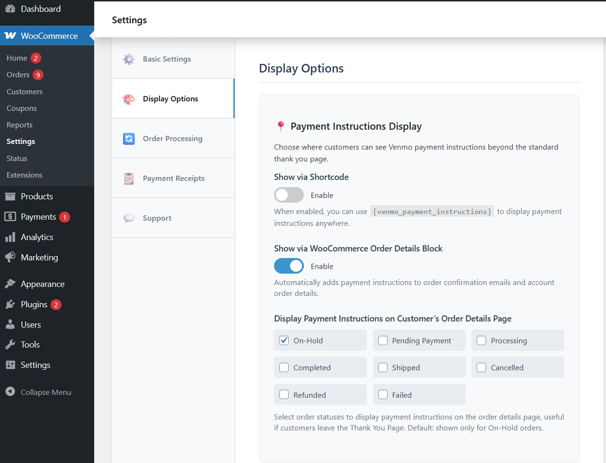Click the Order Processing refresh icon

tap(129, 139)
